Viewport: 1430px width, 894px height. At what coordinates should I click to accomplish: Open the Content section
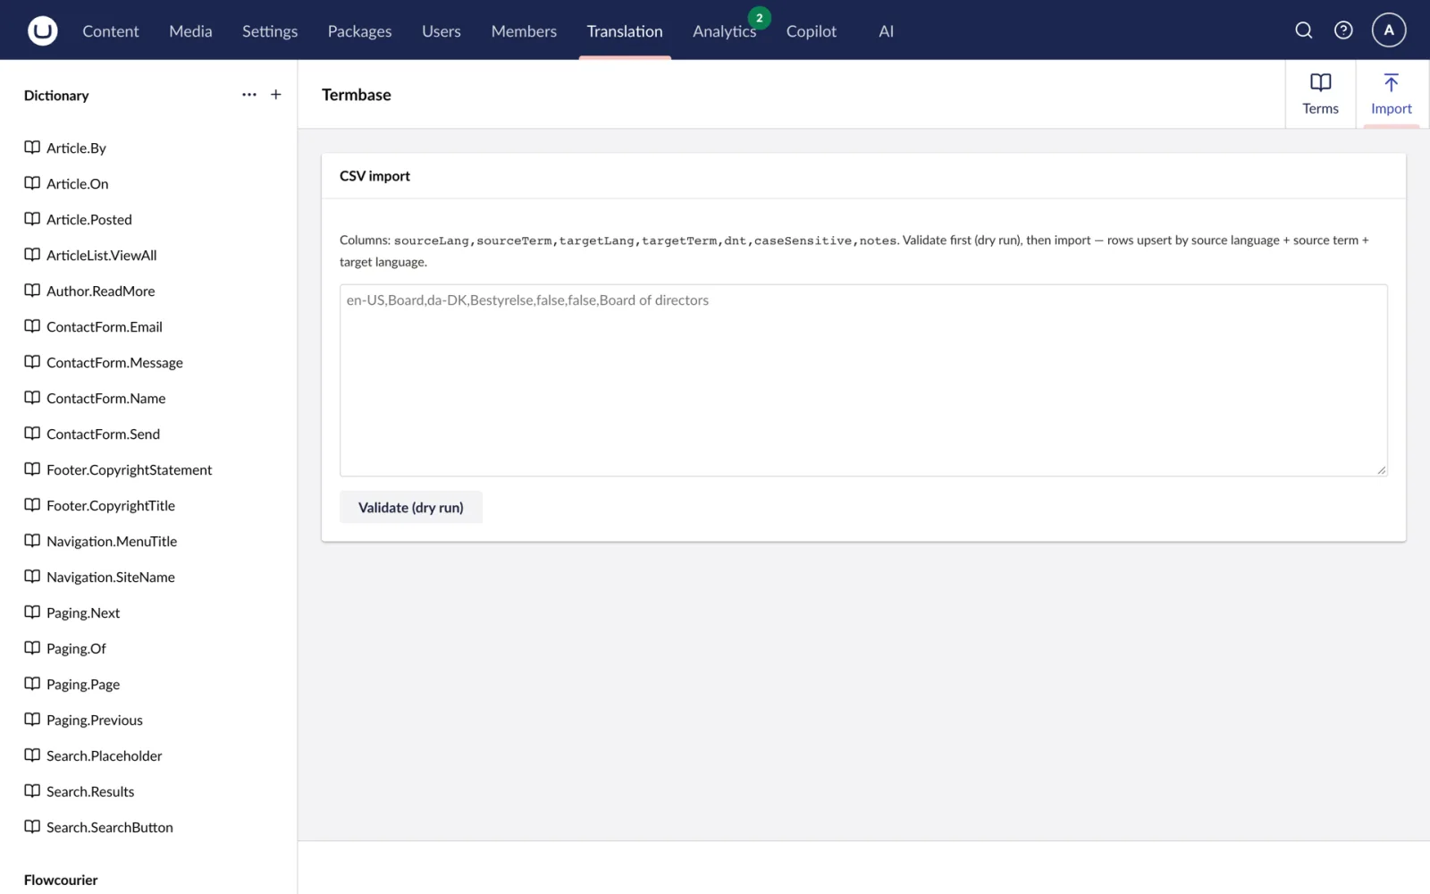click(x=111, y=30)
